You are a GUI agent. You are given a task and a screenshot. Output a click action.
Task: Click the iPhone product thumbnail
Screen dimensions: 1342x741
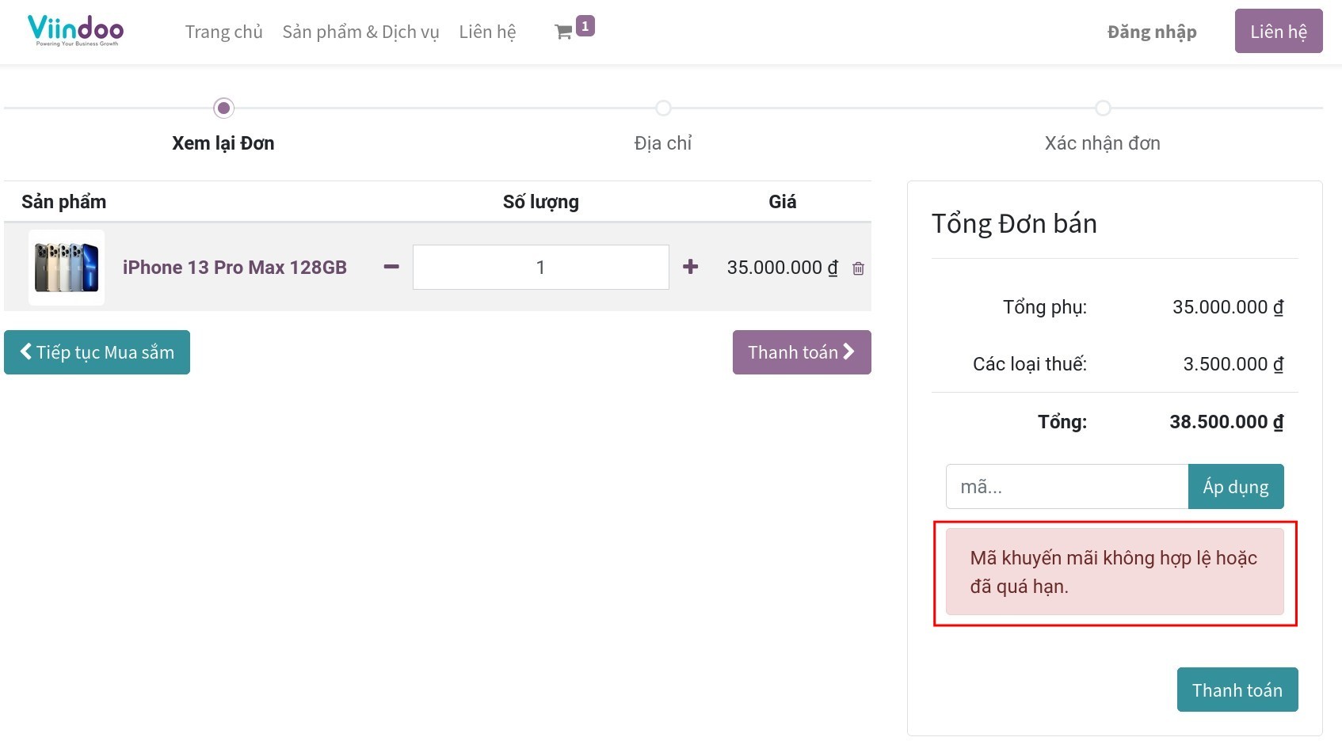click(66, 267)
